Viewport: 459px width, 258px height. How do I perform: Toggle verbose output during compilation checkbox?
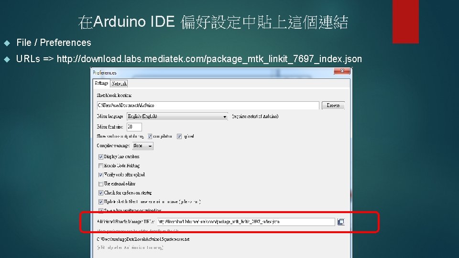pyautogui.click(x=150, y=136)
